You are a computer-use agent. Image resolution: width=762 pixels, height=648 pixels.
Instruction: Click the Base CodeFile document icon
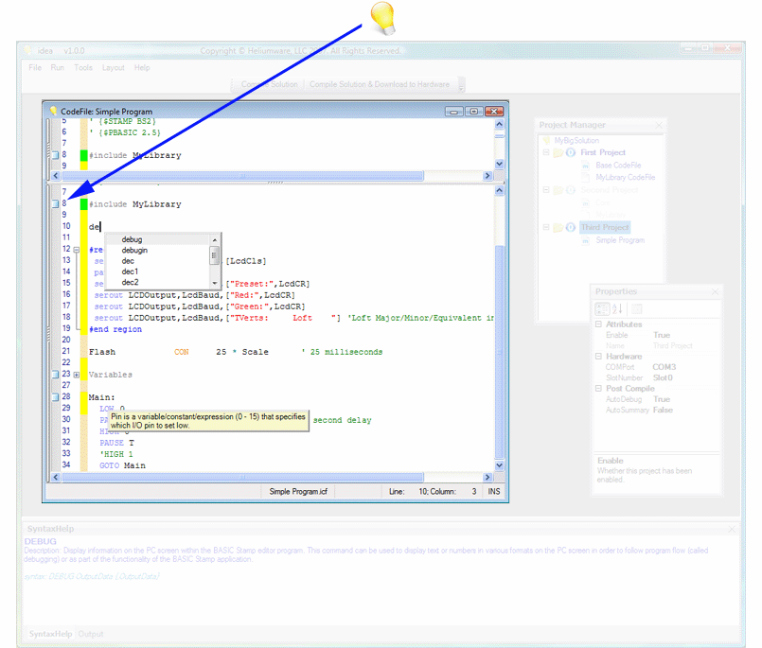point(586,166)
